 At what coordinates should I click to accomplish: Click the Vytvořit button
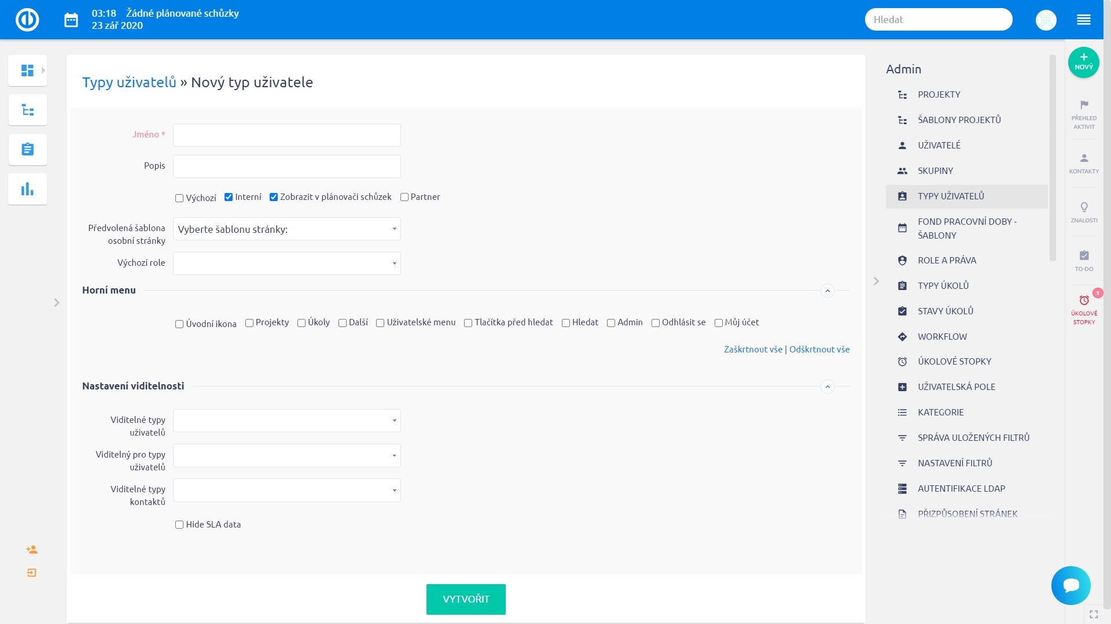(466, 599)
